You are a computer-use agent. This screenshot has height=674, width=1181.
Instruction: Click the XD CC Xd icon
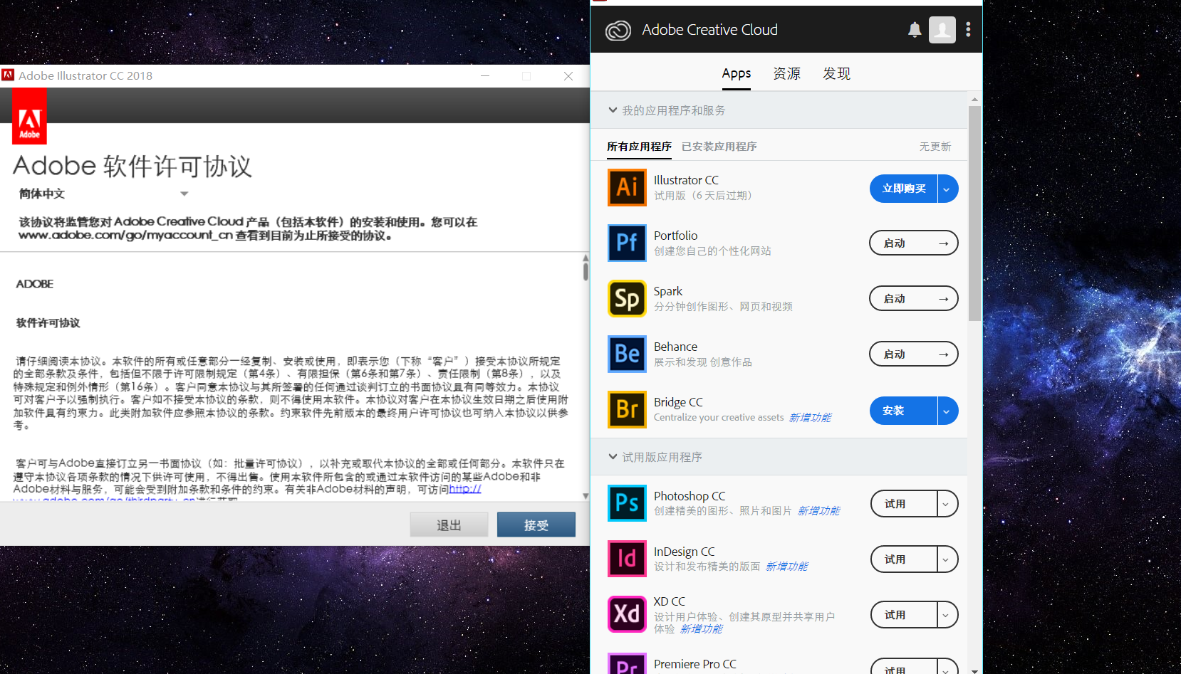tap(627, 614)
